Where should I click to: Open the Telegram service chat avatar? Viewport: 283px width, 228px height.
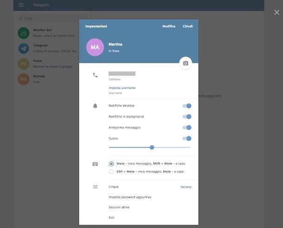pyautogui.click(x=24, y=48)
